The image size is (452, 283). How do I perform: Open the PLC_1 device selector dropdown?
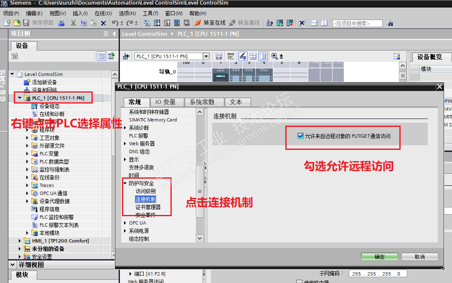(x=206, y=56)
